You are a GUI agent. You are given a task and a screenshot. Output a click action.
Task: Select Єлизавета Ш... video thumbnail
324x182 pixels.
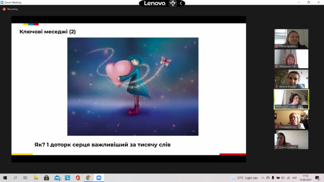[x=292, y=120]
